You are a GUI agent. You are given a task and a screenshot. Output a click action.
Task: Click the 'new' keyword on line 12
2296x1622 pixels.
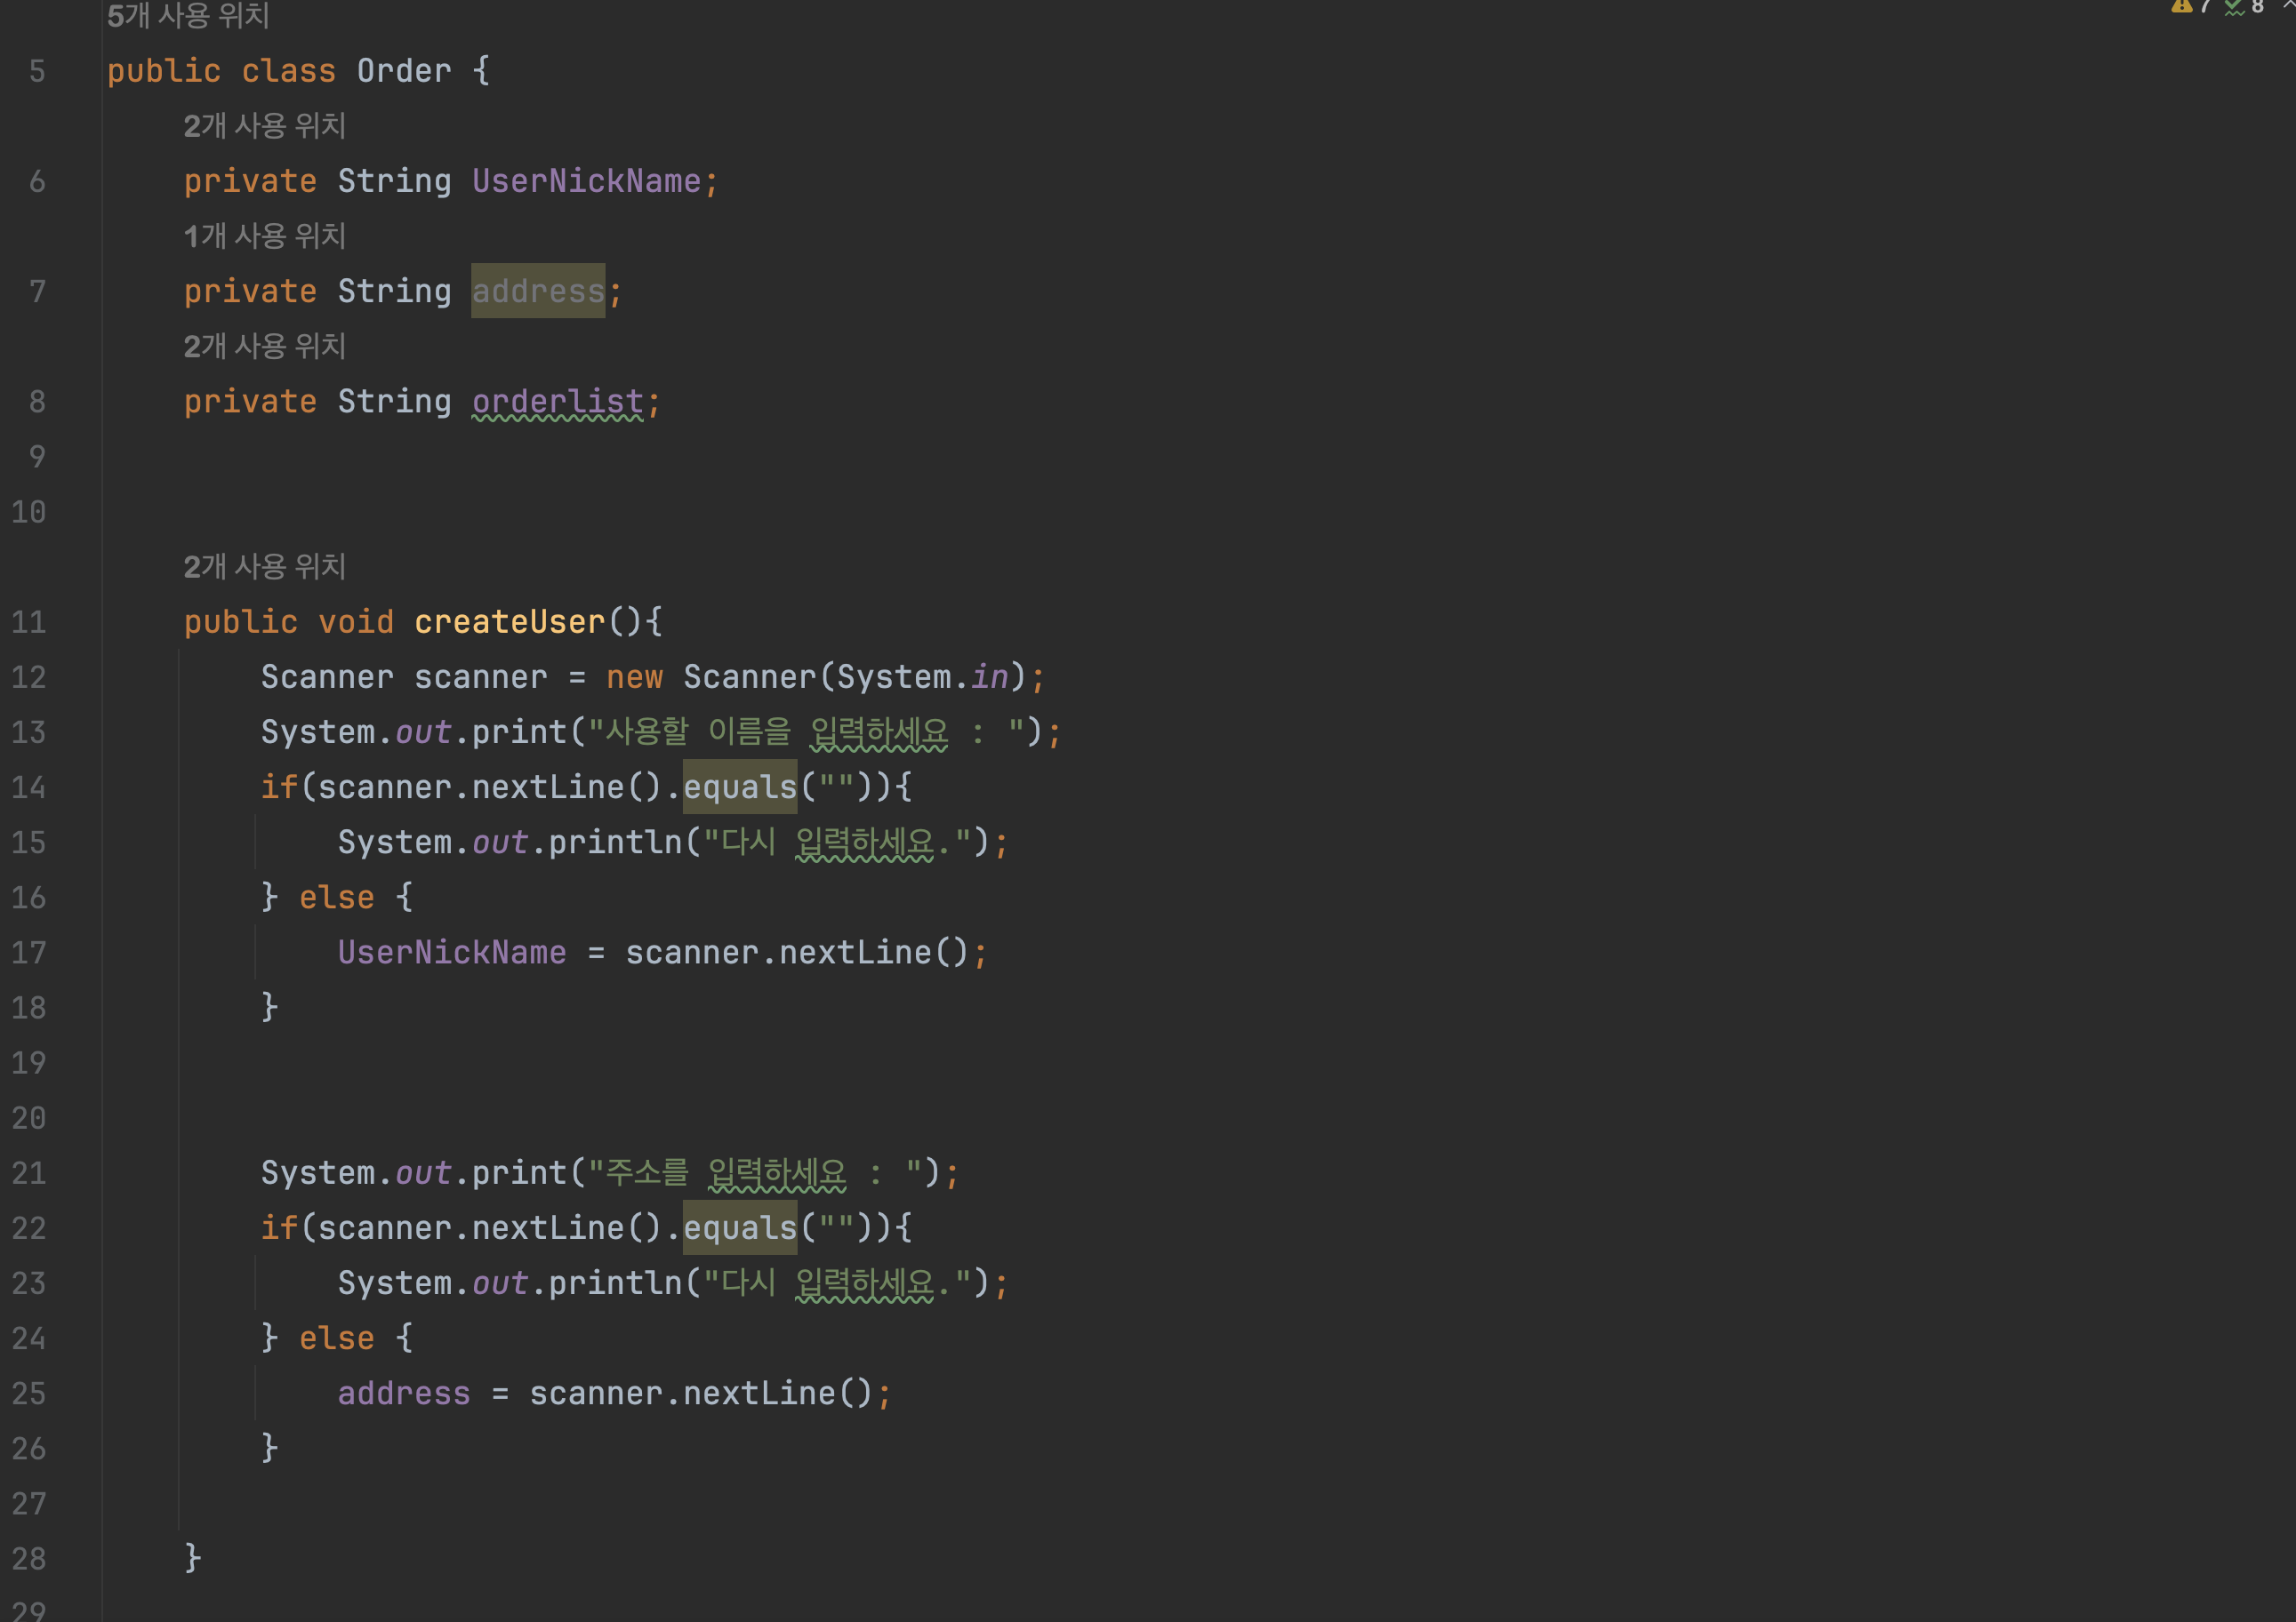pyautogui.click(x=634, y=676)
